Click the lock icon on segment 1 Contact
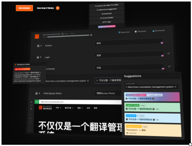 point(38,46)
